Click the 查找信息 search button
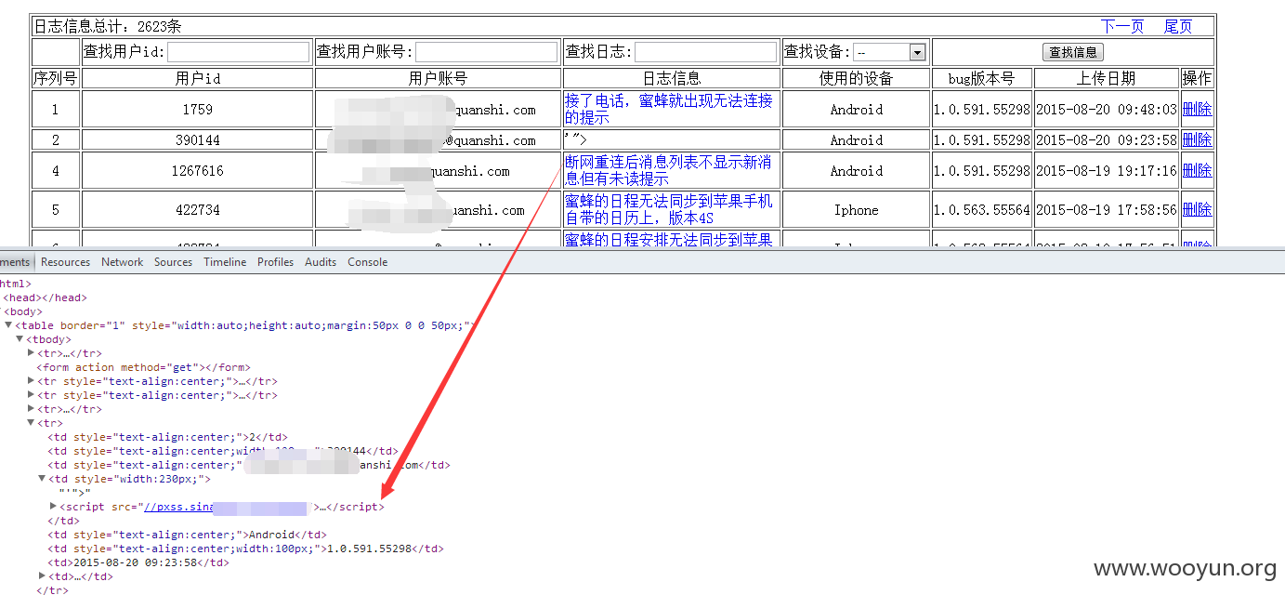Viewport: 1285px width, 595px height. tap(1073, 52)
